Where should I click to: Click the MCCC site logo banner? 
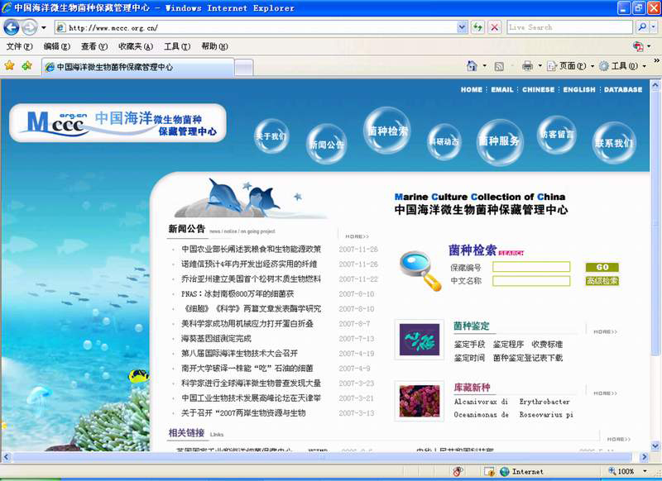click(x=118, y=122)
